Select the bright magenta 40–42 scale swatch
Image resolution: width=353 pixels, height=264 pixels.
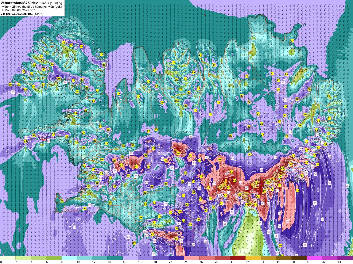pyautogui.click(x=315, y=258)
